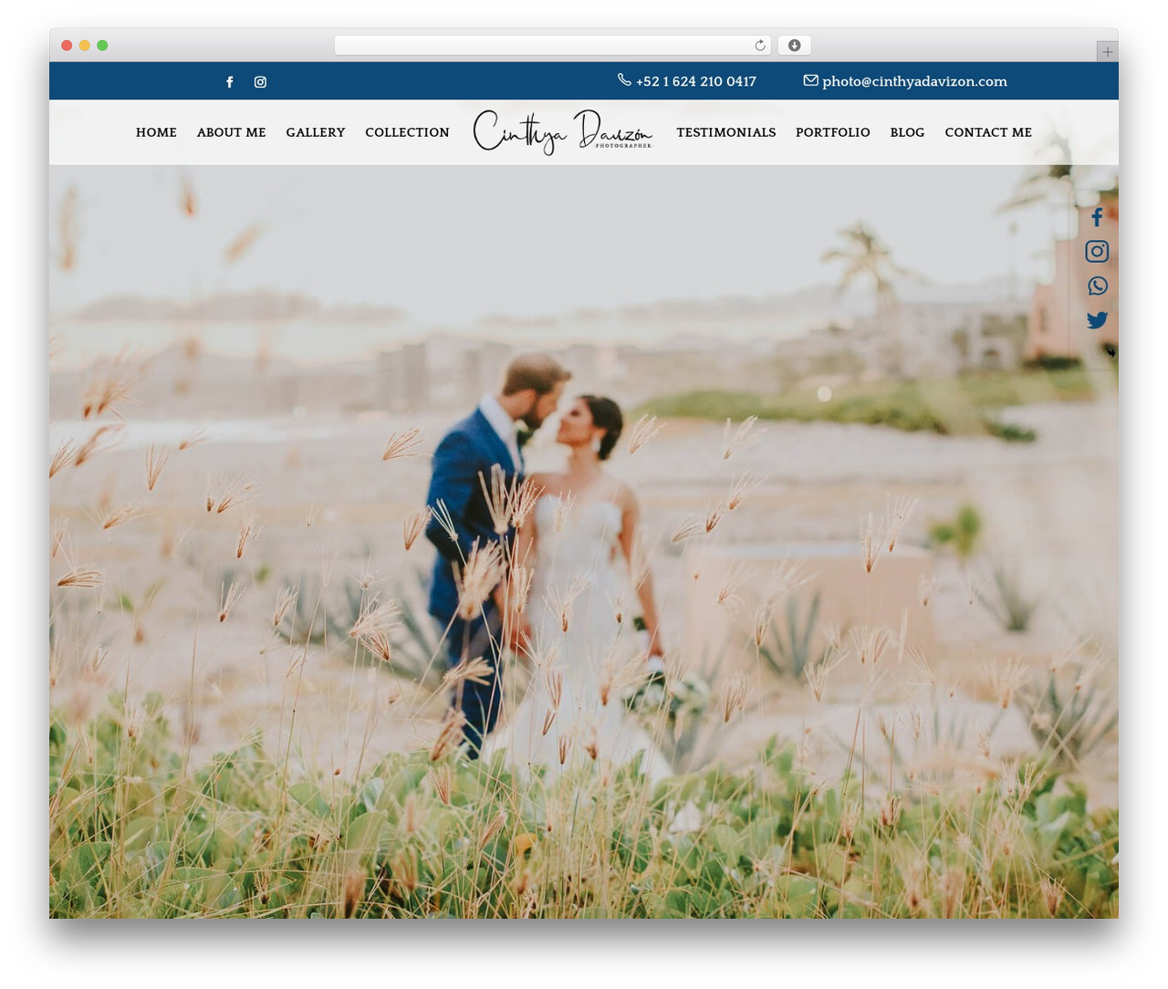Click the wedding couple hero photo

click(x=584, y=541)
